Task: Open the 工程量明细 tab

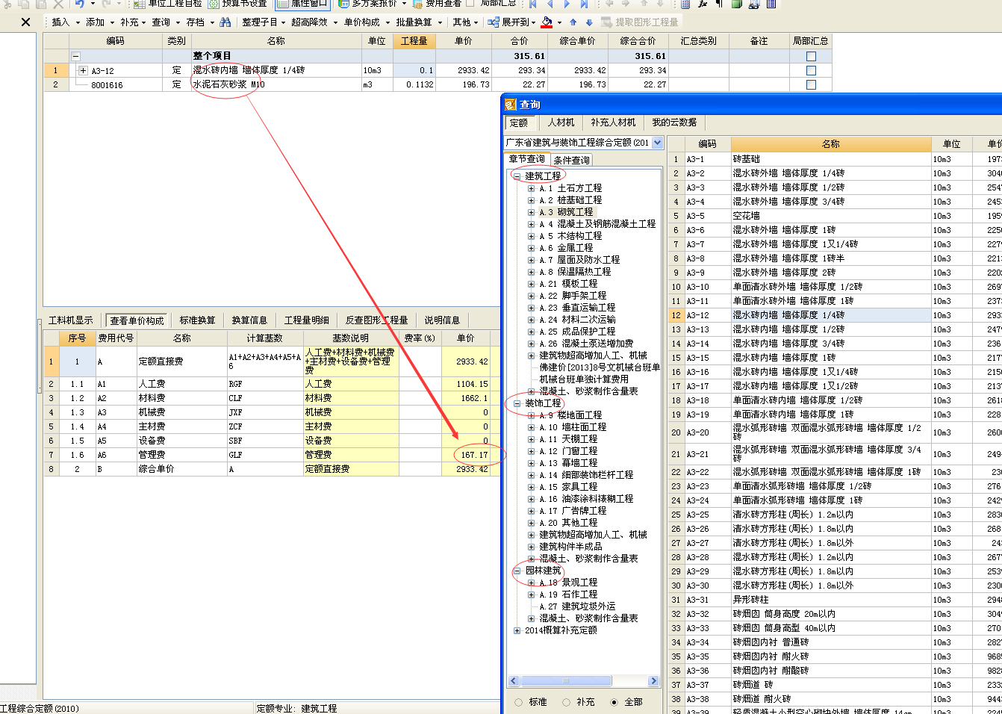Action: click(x=306, y=320)
